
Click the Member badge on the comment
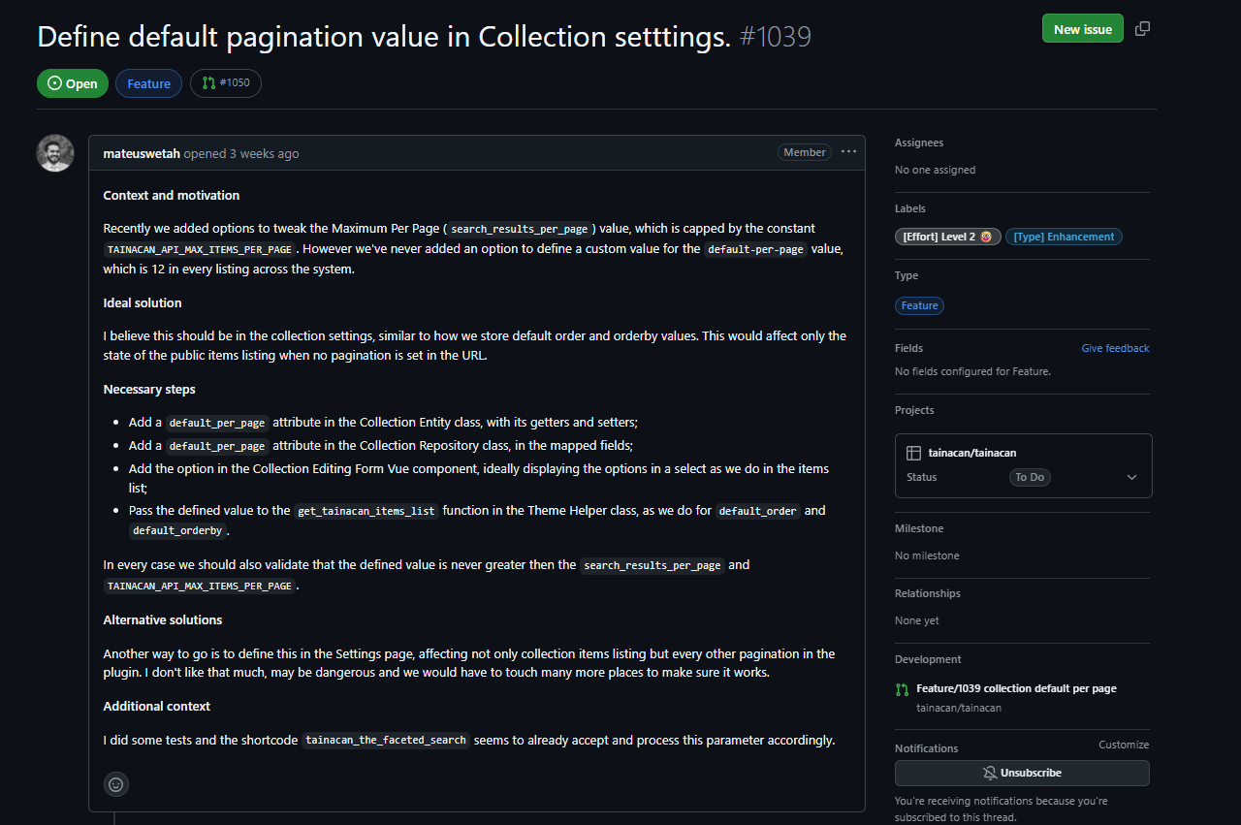[805, 152]
